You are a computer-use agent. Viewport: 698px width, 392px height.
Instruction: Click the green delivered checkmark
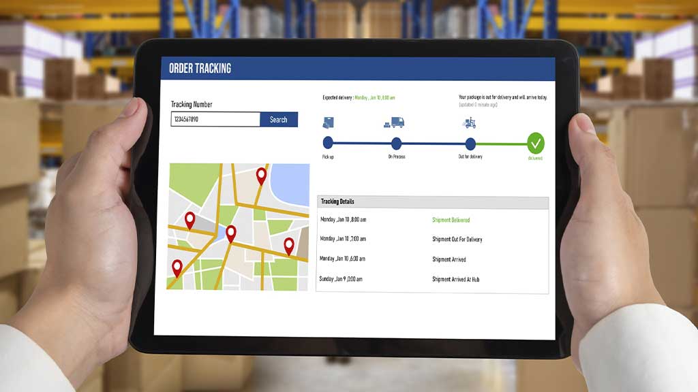coord(536,144)
